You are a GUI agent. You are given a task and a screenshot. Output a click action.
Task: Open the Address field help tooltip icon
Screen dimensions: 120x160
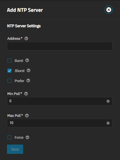[26, 38]
